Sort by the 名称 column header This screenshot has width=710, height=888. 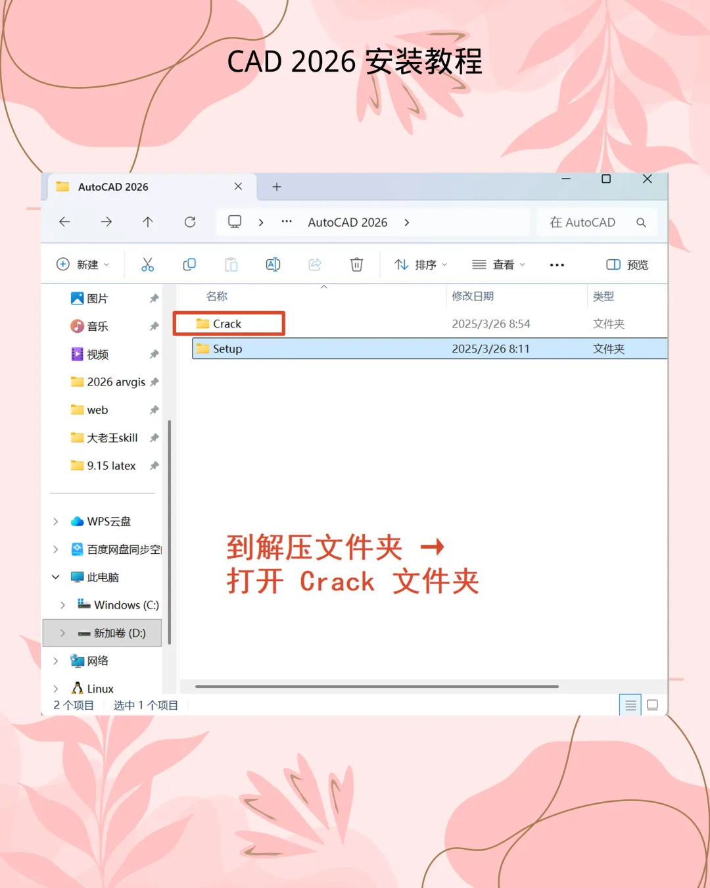217,296
